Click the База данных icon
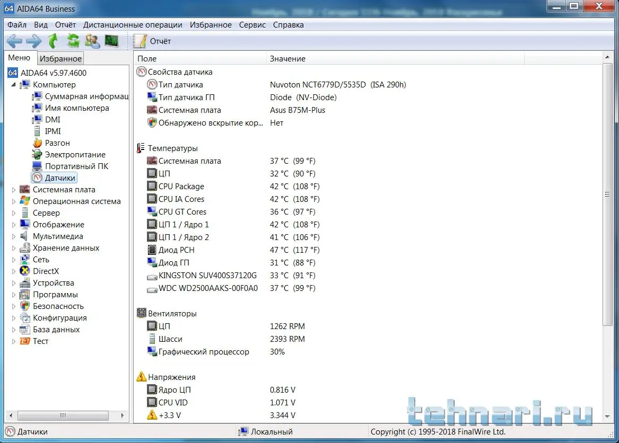Image resolution: width=619 pixels, height=443 pixels. 25,330
